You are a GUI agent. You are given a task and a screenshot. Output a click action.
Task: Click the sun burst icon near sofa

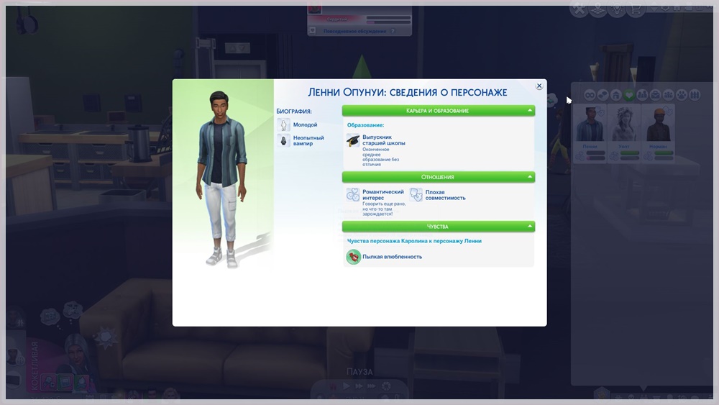click(x=106, y=337)
